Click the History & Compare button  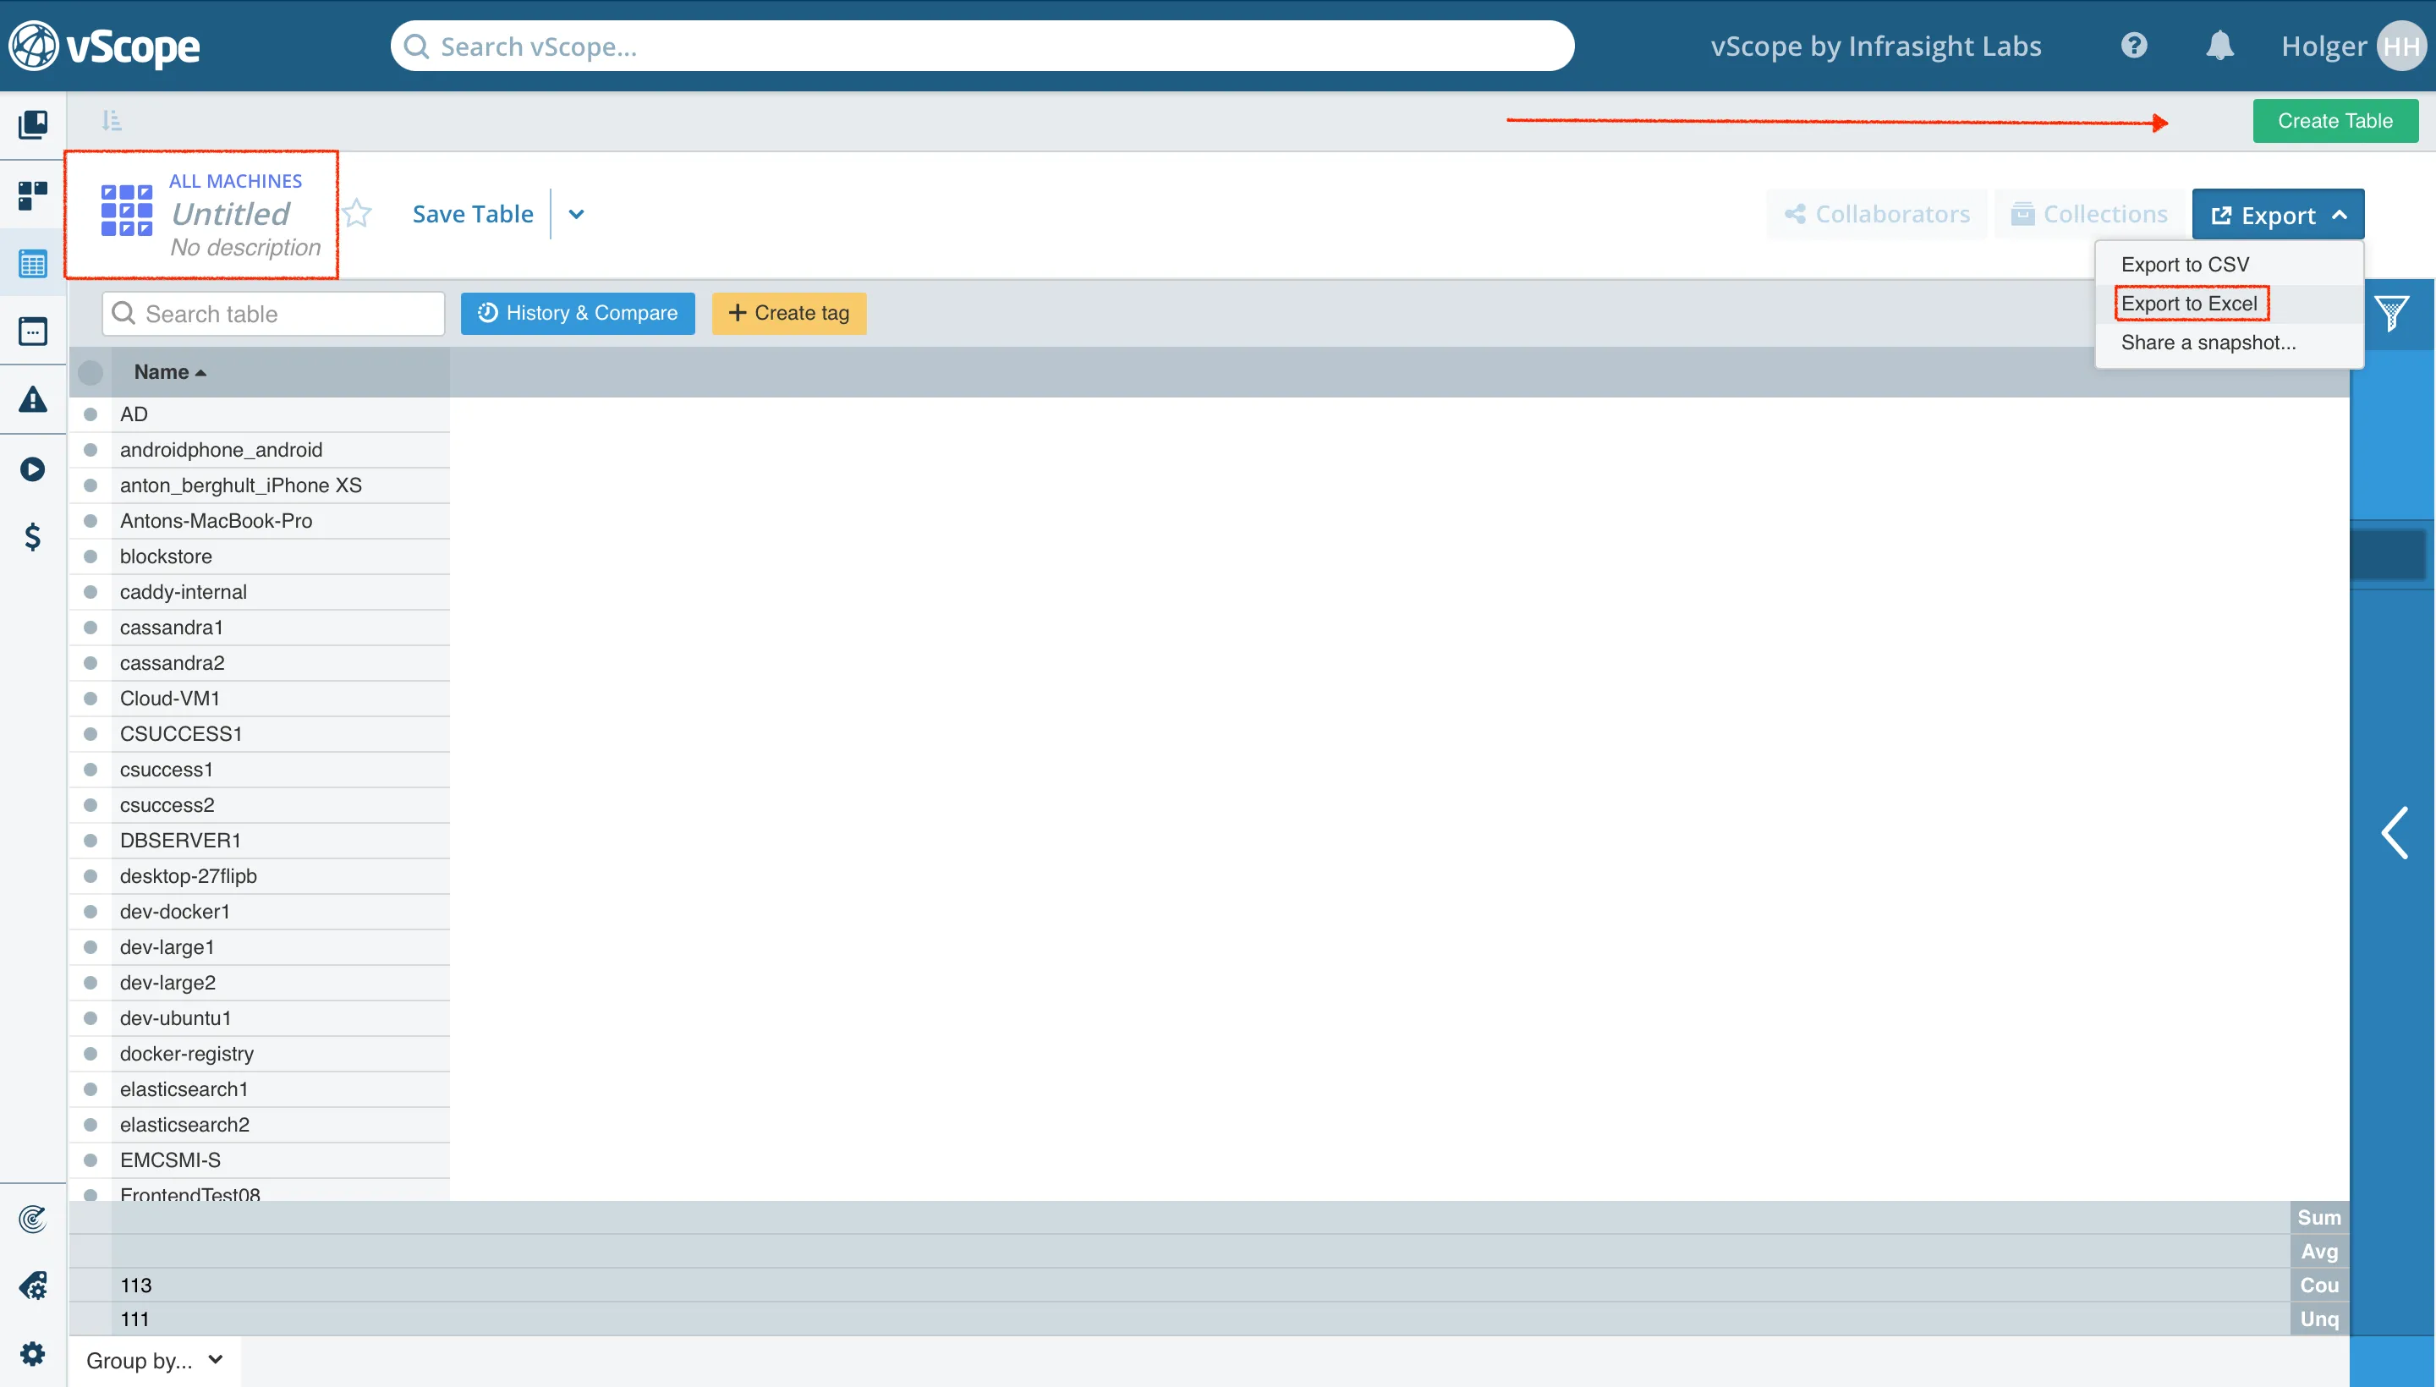(579, 313)
